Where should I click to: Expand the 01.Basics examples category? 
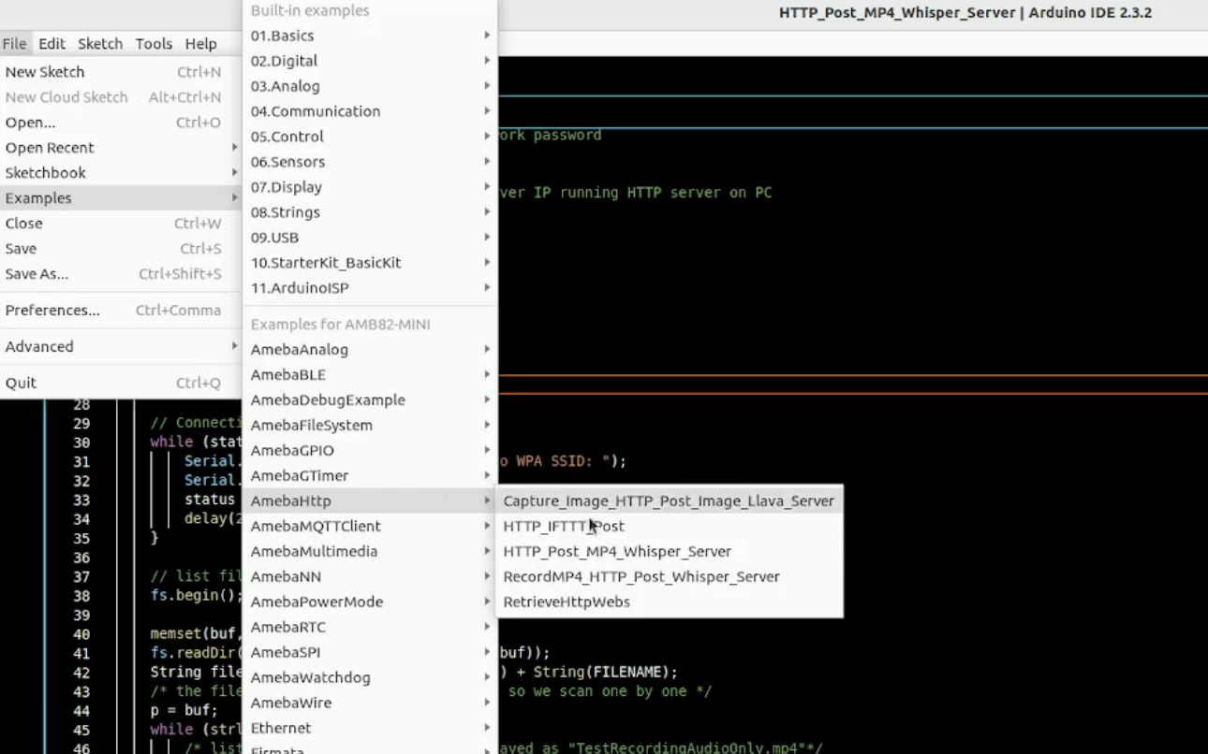[x=282, y=36]
